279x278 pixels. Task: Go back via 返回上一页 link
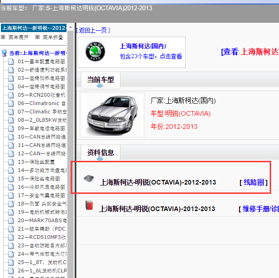pyautogui.click(x=93, y=30)
